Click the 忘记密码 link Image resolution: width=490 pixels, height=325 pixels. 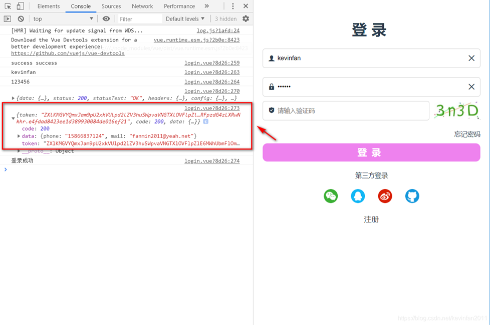(x=467, y=134)
